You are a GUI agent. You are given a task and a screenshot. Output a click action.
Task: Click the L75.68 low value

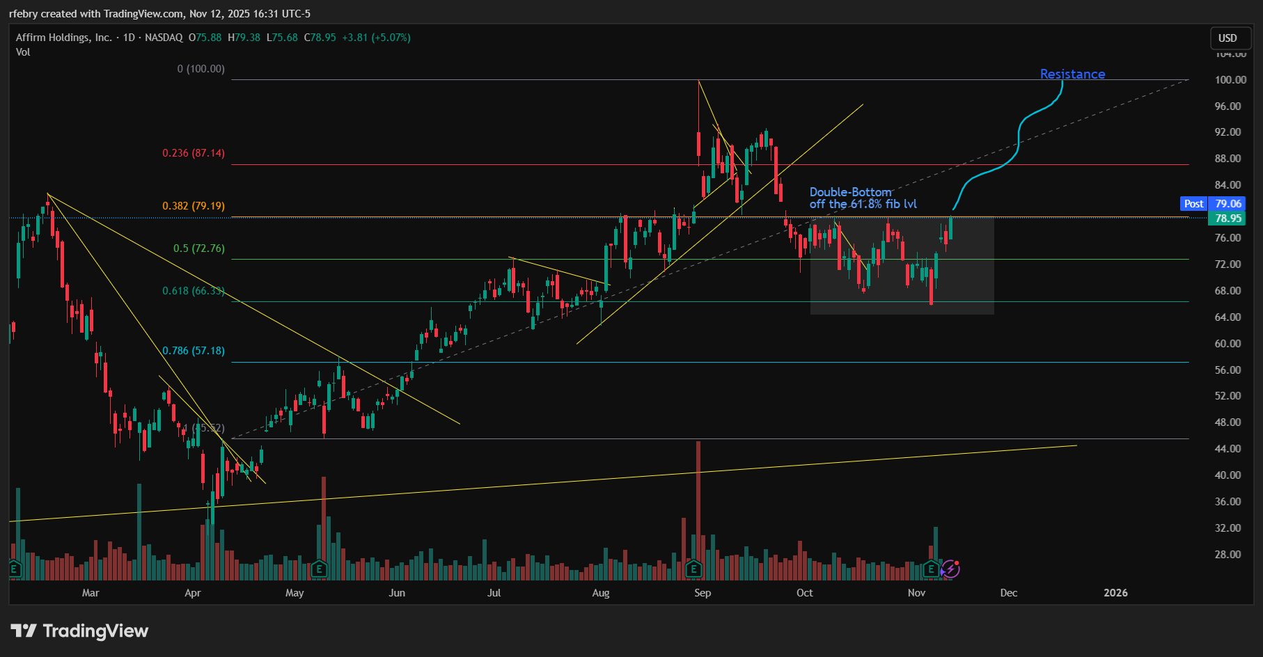282,38
